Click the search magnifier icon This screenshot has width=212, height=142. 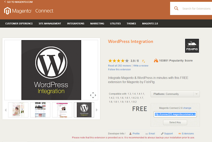click(176, 8)
